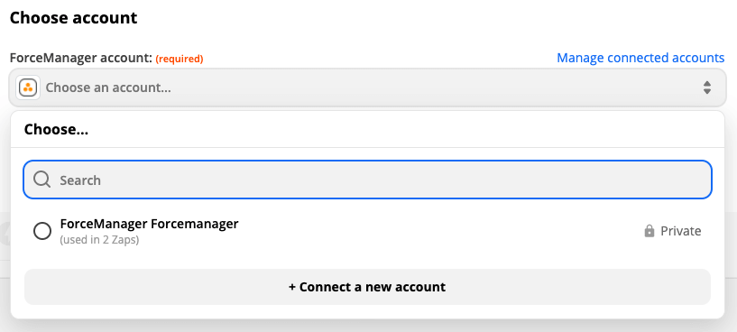Viewport: 737px width, 332px height.
Task: Click the Private visibility label
Action: [x=680, y=231]
